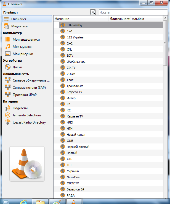The image size is (170, 204).
Task: Click the globe icon beside ZOOM
Action: coord(63,74)
